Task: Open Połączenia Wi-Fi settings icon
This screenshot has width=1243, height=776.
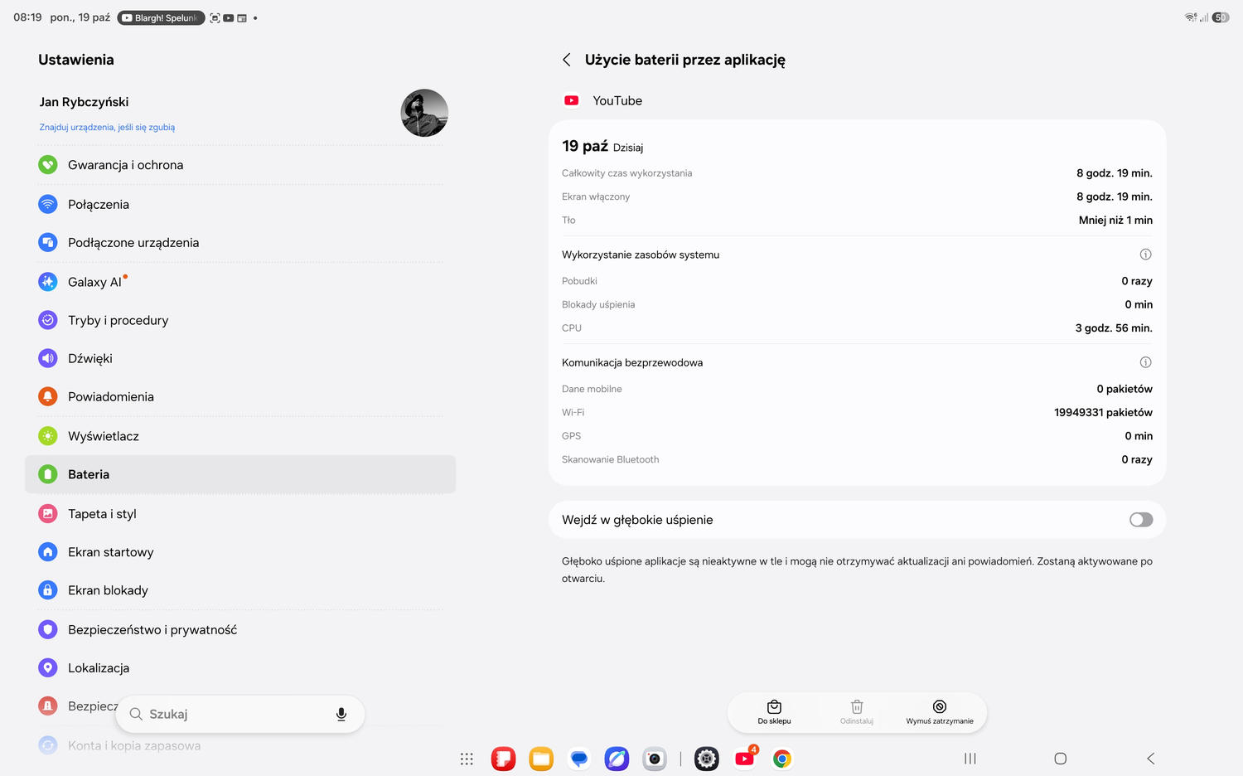Action: [x=48, y=204]
